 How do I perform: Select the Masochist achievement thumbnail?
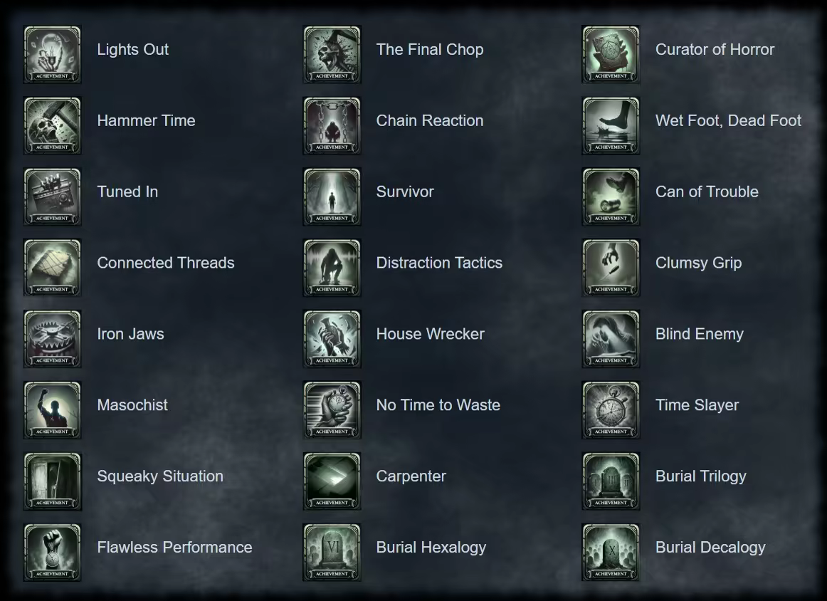coord(52,410)
